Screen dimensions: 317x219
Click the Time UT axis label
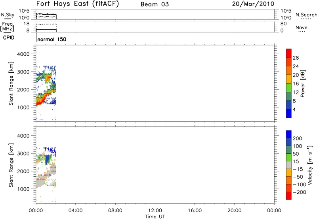[x=155, y=217]
